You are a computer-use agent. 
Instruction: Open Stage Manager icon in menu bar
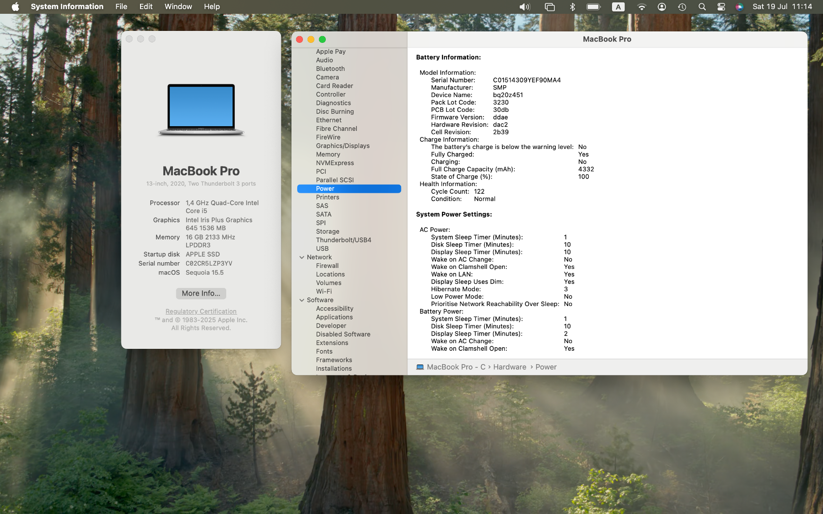tap(550, 7)
